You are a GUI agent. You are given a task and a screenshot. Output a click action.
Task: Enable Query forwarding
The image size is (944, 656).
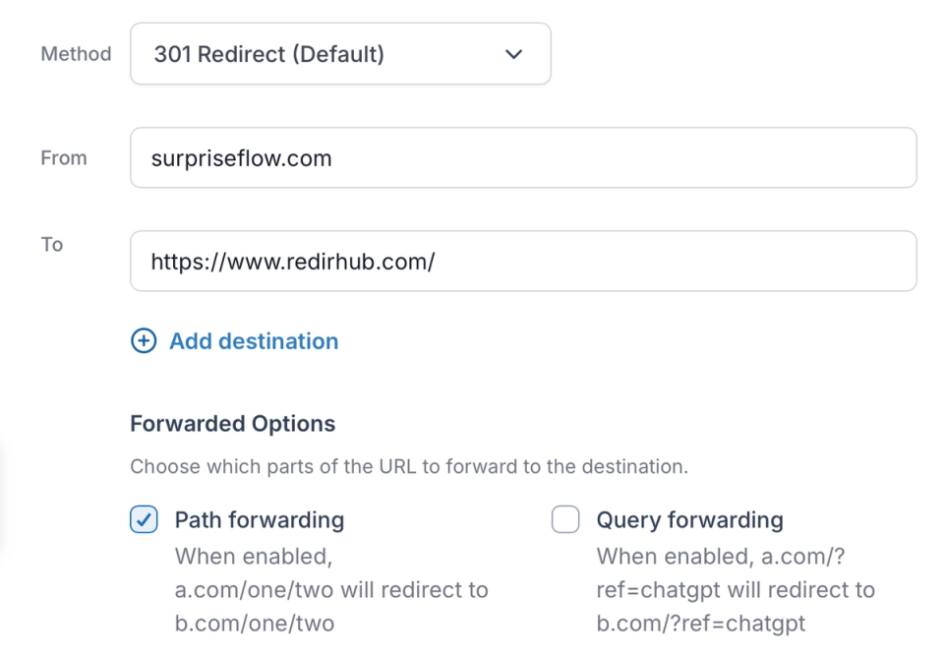point(565,519)
